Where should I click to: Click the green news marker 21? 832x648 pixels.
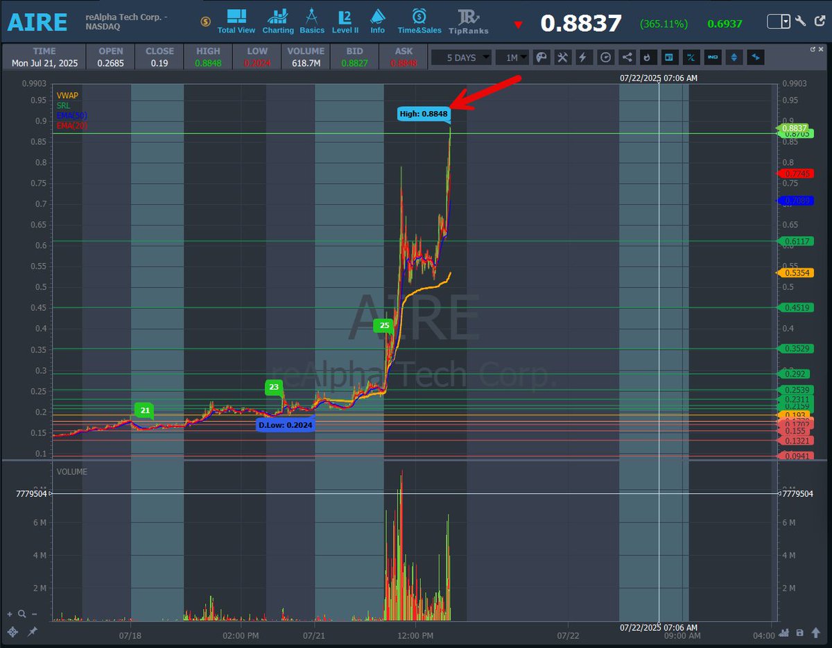point(144,410)
